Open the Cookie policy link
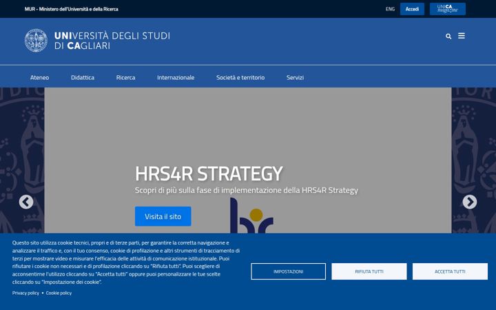 coord(59,293)
